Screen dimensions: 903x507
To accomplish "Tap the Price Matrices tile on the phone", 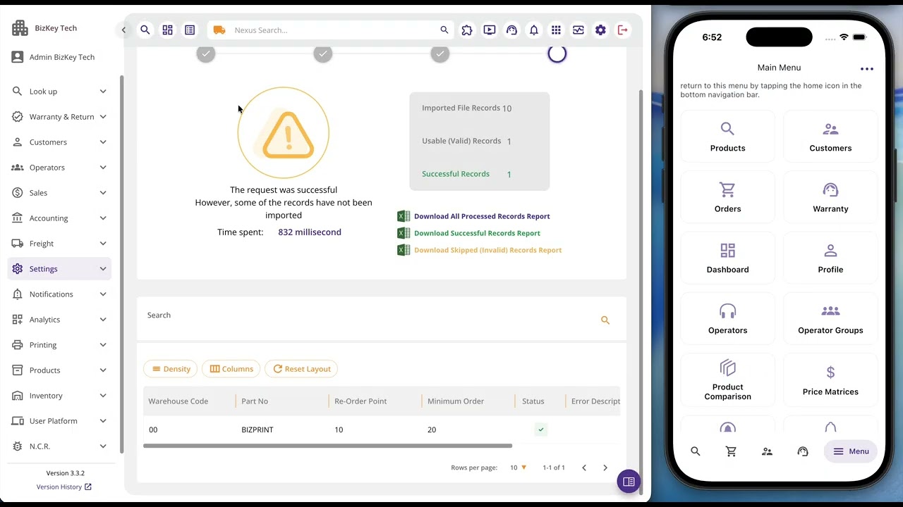I will click(830, 380).
